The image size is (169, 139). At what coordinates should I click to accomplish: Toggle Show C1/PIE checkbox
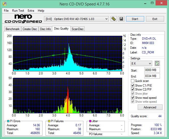[x=133, y=85]
